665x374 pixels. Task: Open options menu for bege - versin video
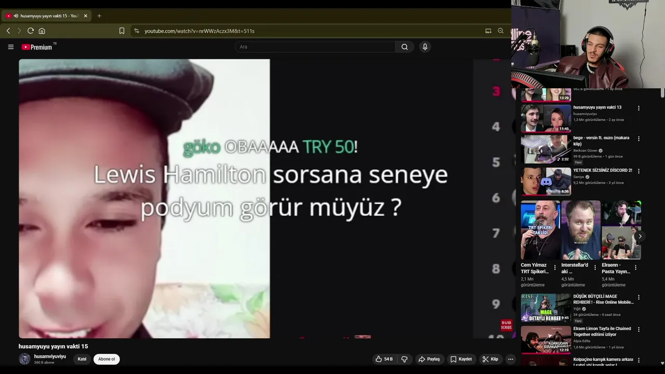coord(639,139)
